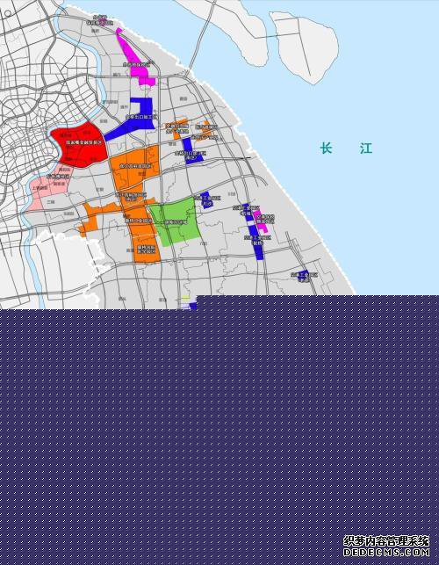Click the 长江 river label
The width and height of the screenshot is (439, 565).
pos(346,148)
